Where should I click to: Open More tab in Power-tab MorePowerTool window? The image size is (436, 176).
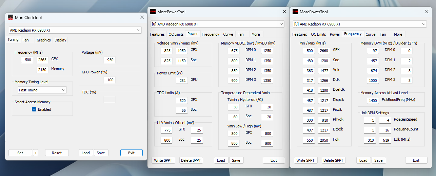click(x=256, y=34)
